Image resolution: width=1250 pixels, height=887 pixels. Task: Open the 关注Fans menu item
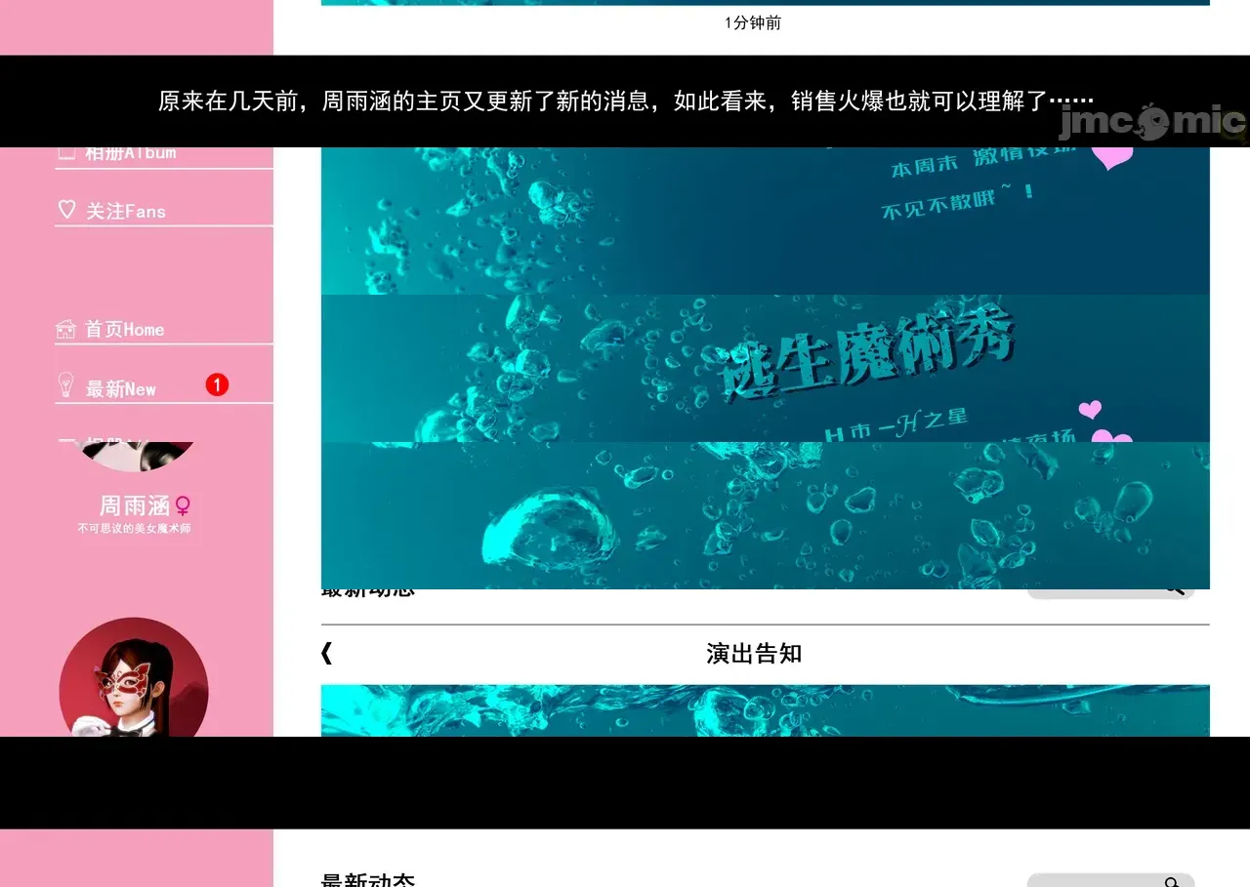click(126, 212)
